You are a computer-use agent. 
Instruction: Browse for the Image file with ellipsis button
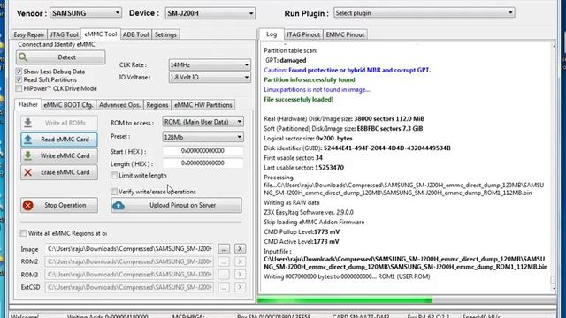click(x=224, y=249)
